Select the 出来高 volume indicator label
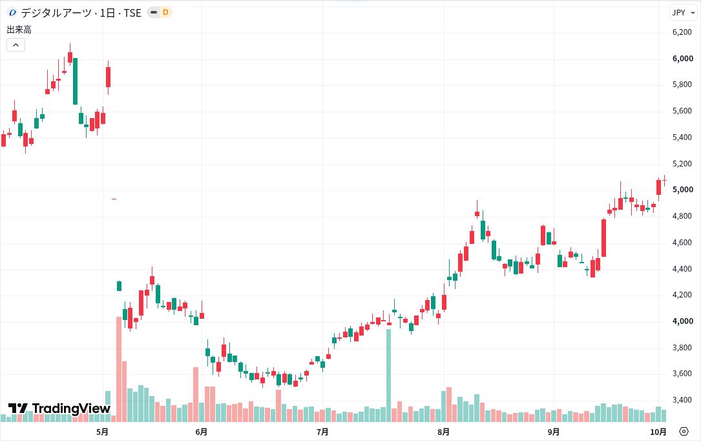Image resolution: width=701 pixels, height=442 pixels. (x=19, y=30)
